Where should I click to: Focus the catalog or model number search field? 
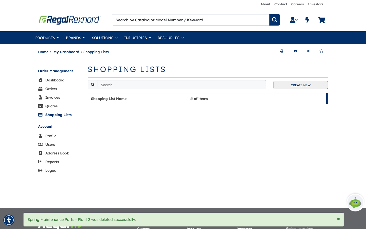191,20
